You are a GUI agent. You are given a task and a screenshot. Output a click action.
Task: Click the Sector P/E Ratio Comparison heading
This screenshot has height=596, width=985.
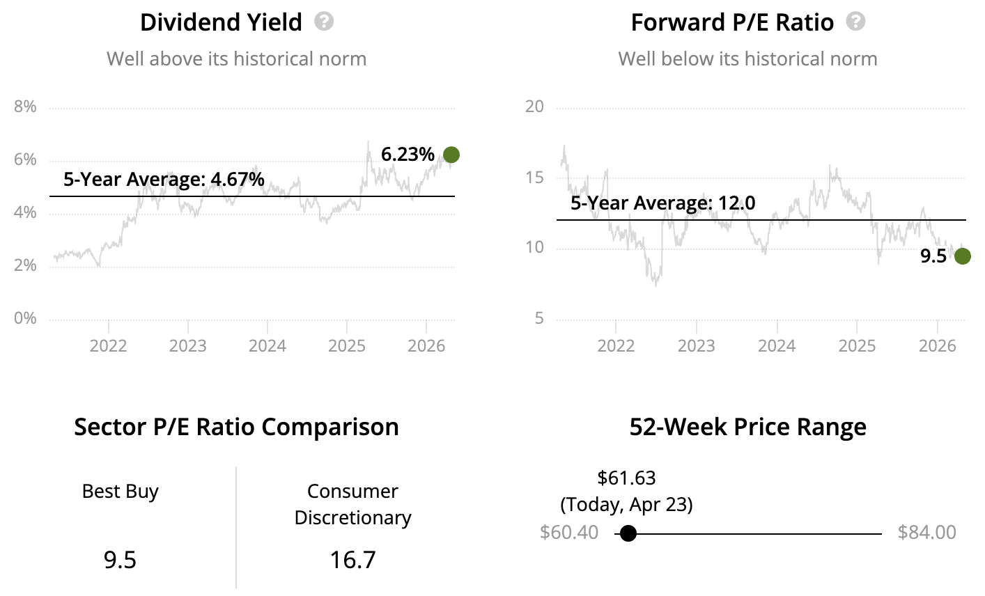coord(236,427)
